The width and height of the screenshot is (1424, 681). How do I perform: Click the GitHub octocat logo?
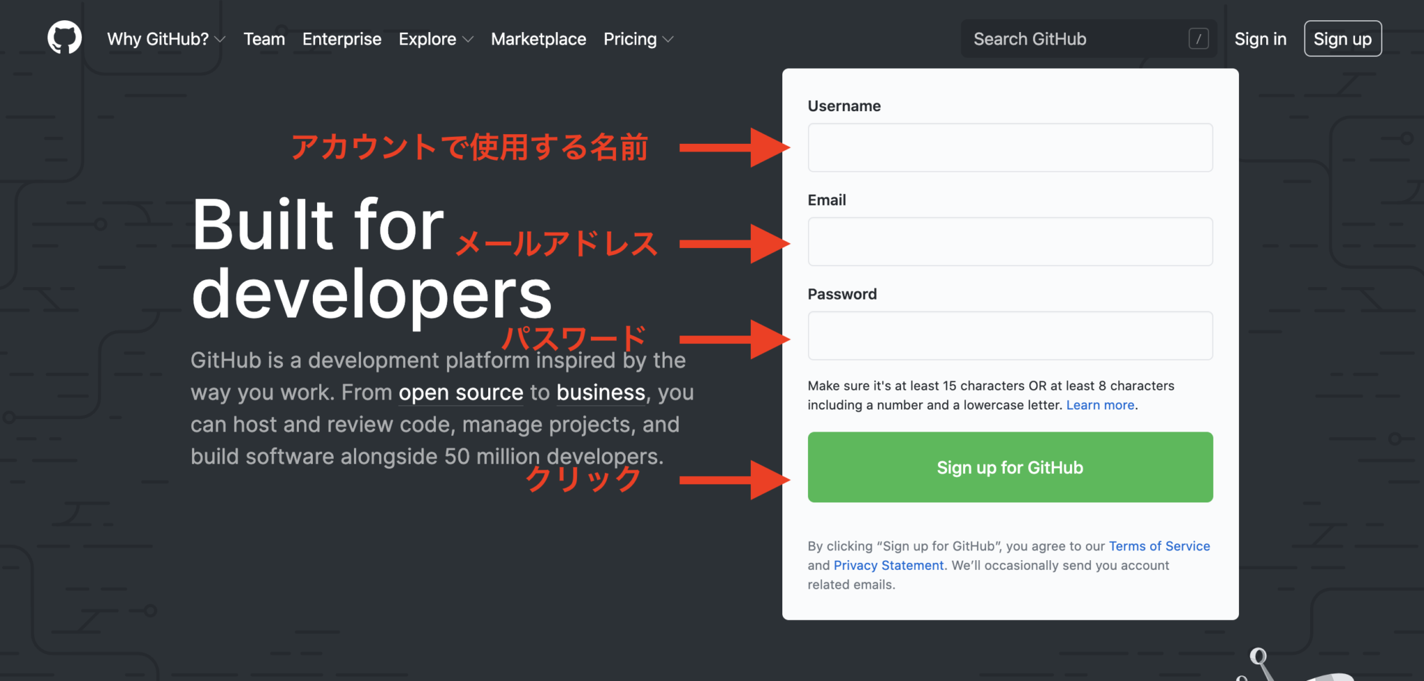[x=63, y=38]
